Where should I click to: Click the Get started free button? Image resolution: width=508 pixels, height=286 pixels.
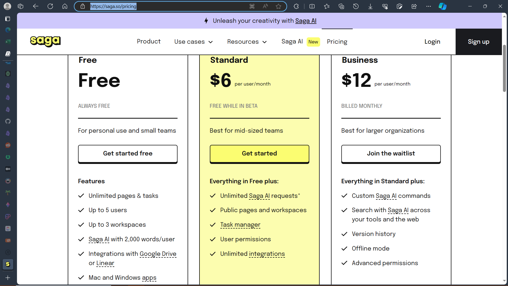pos(128,154)
